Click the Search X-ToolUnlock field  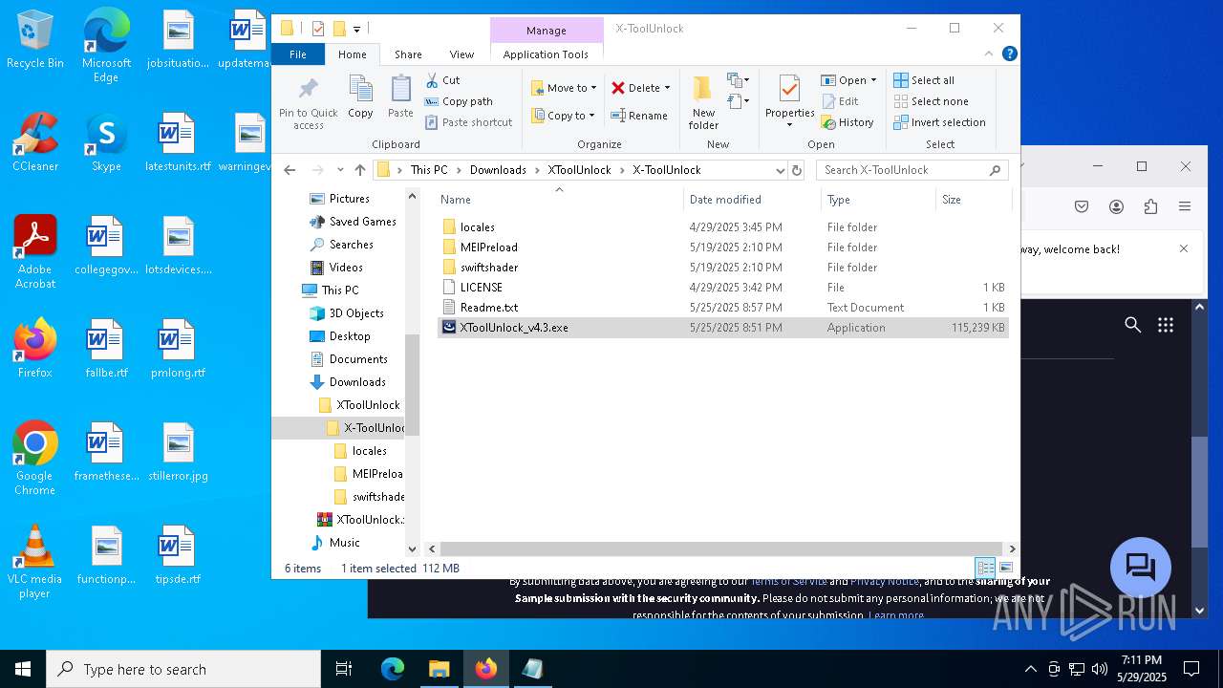[912, 170]
